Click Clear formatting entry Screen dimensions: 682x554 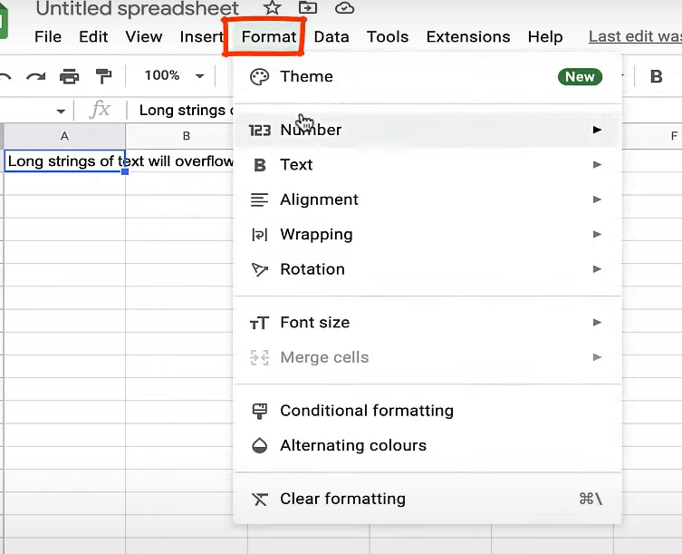342,499
